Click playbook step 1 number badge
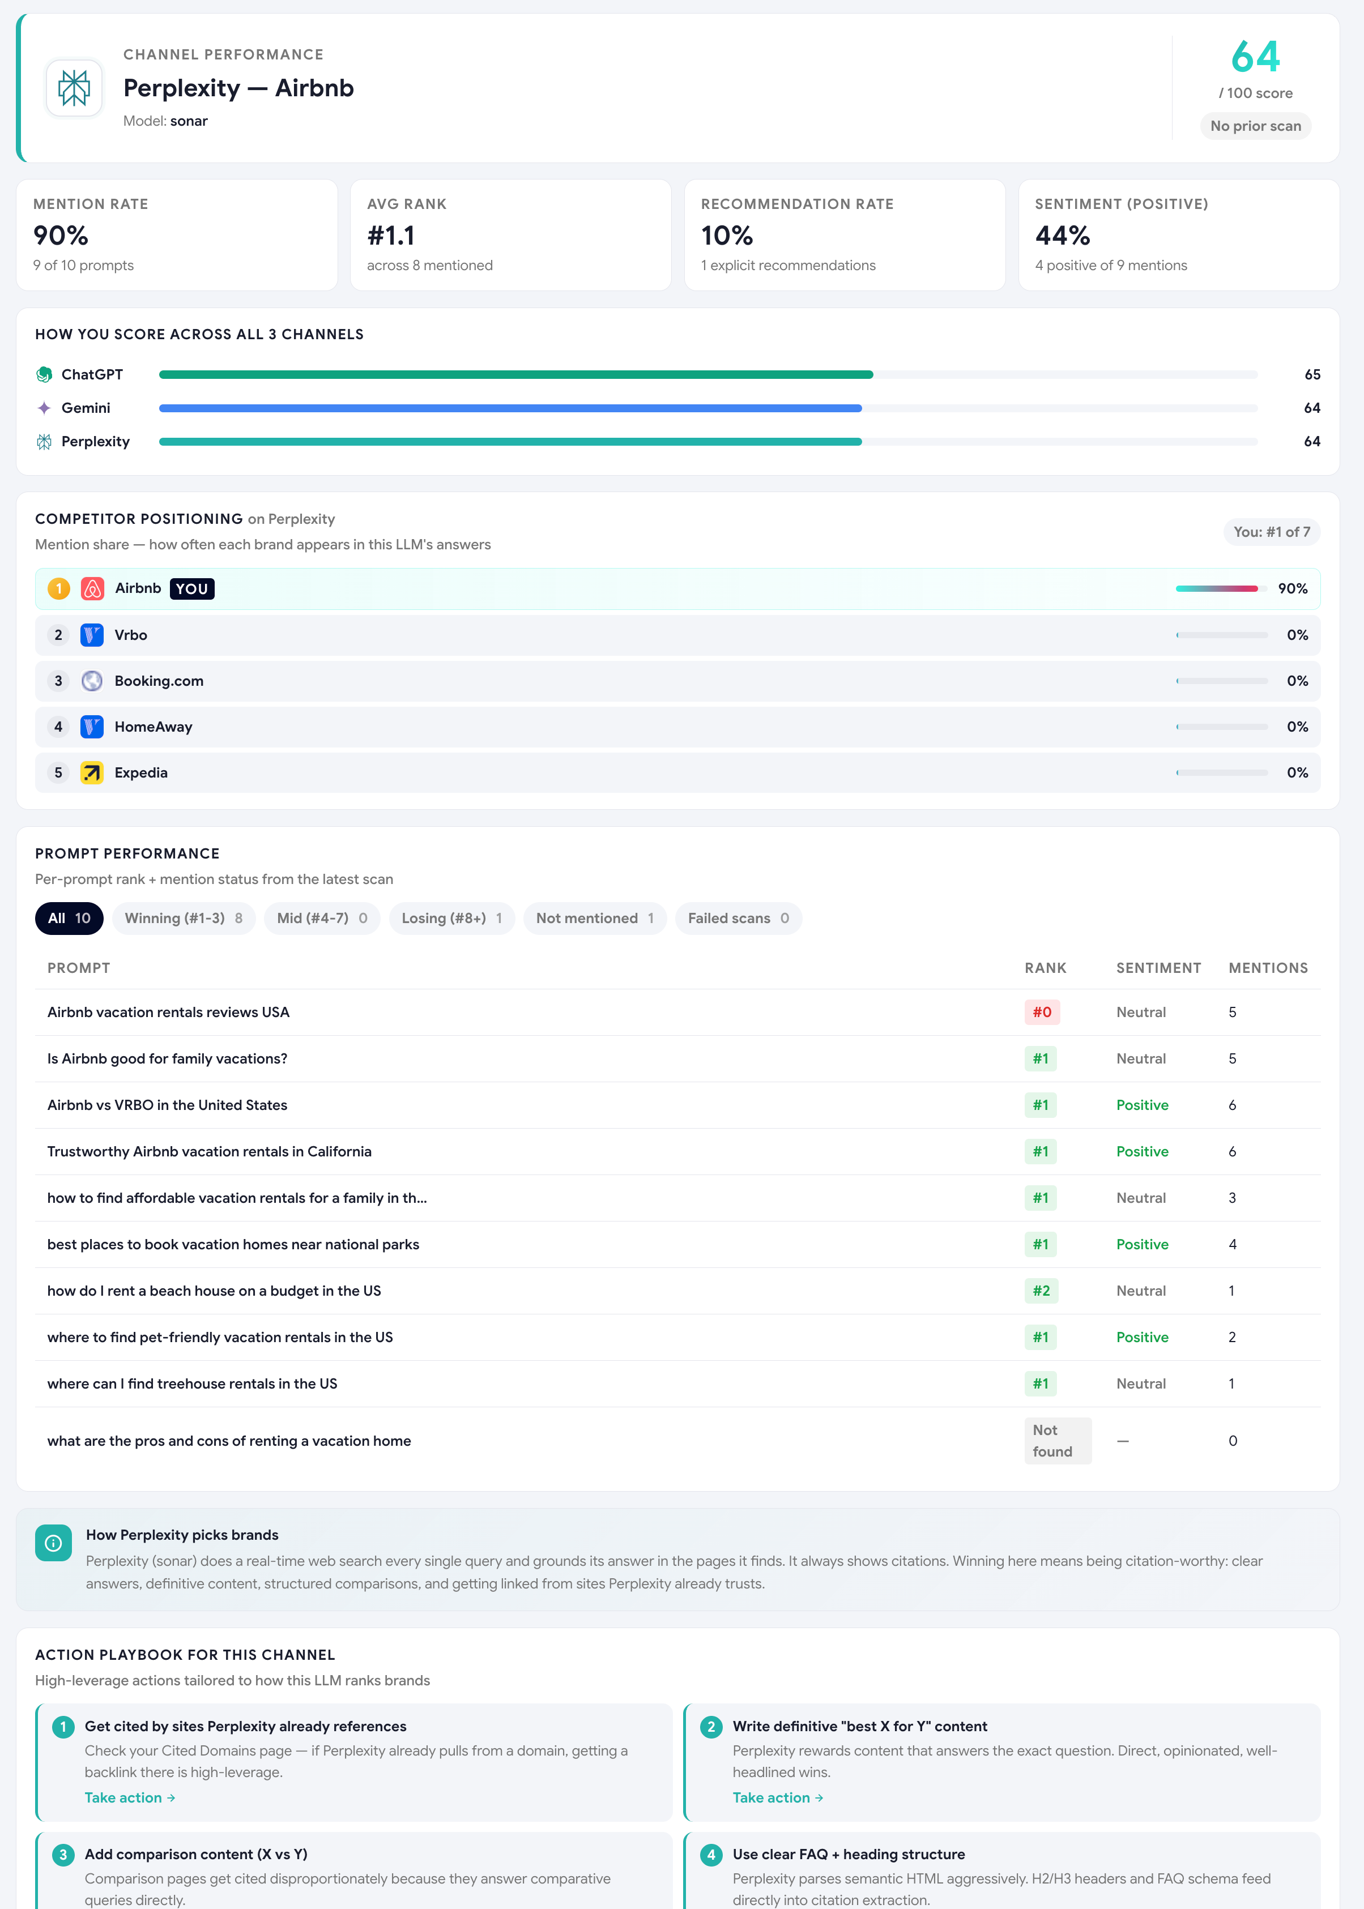Viewport: 1364px width, 1909px height. (x=63, y=1727)
